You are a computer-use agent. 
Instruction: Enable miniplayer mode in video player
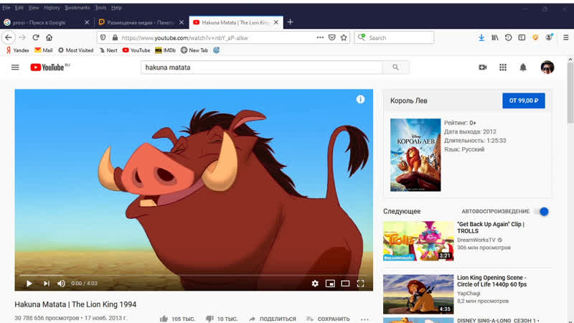tap(330, 284)
